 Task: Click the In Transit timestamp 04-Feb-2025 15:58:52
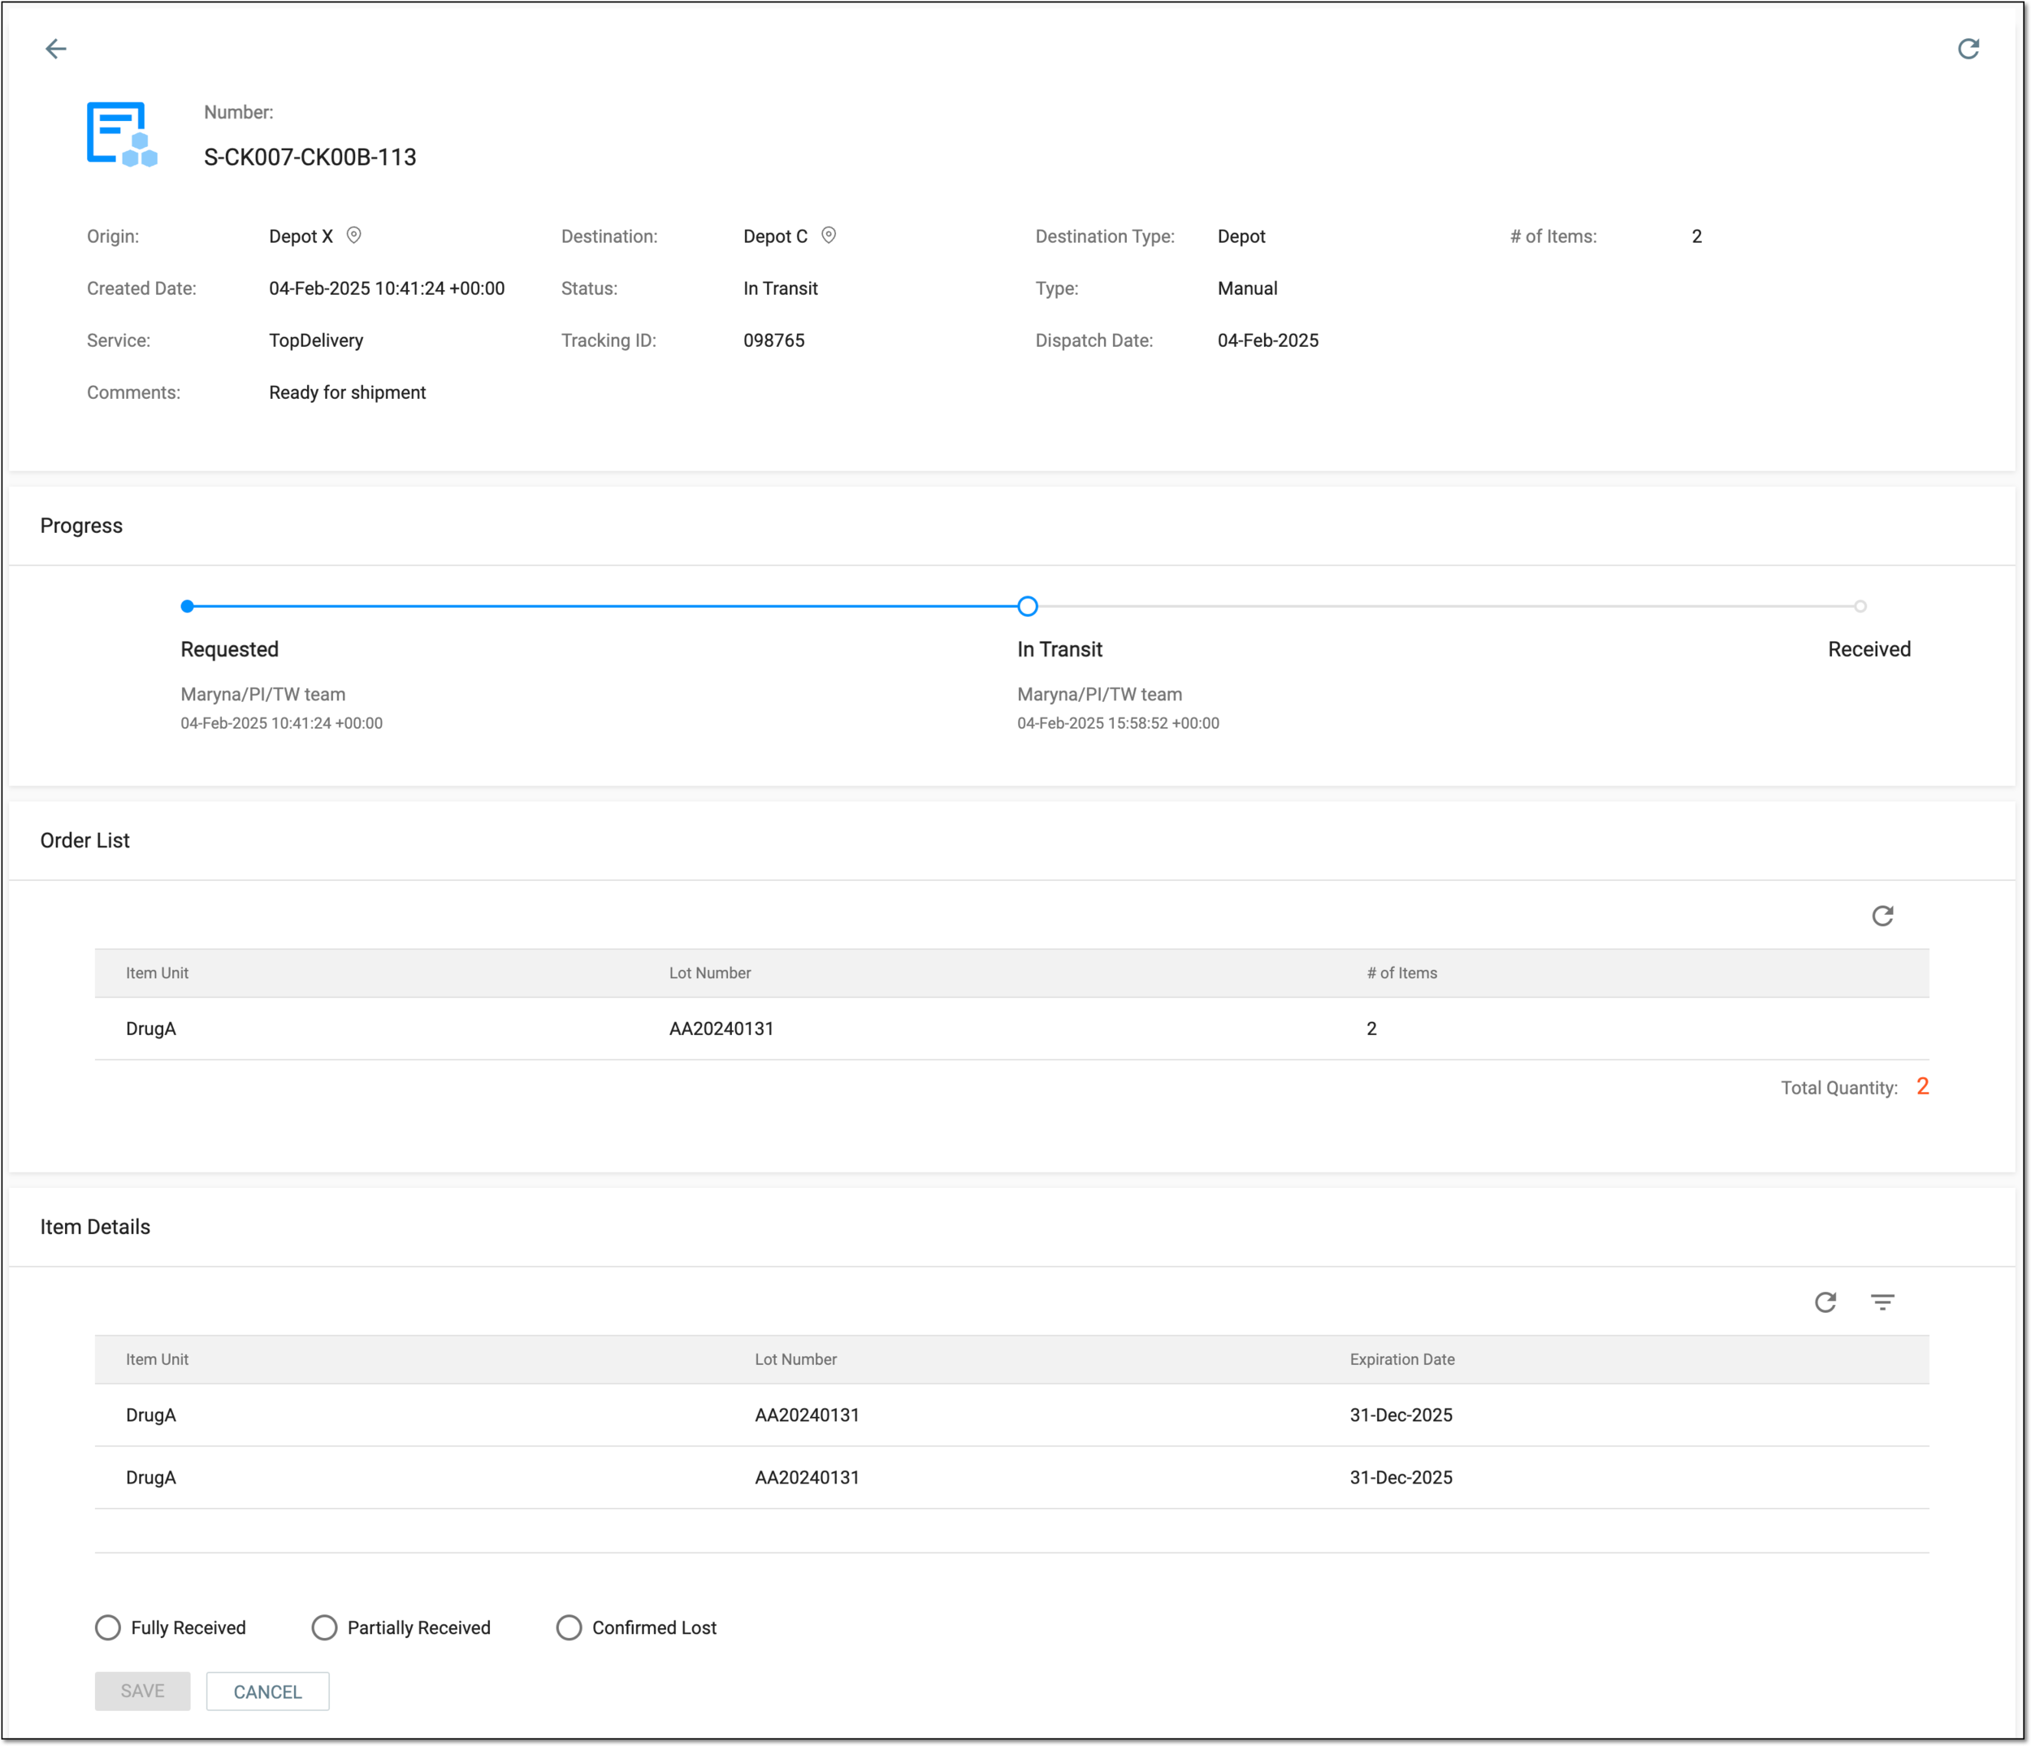pos(1117,722)
